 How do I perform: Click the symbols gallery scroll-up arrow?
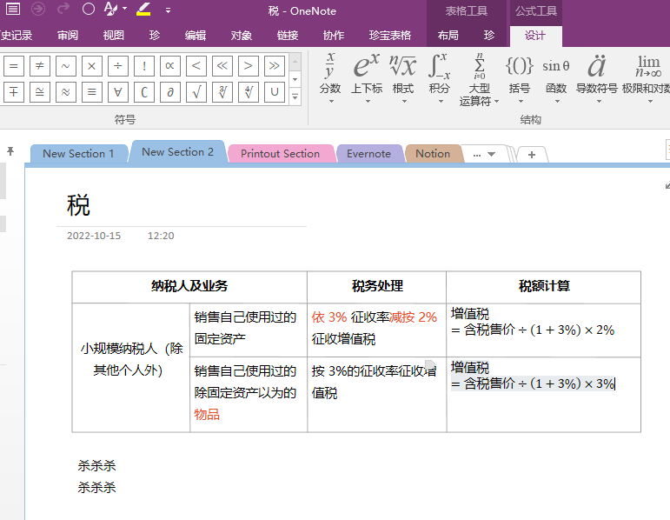295,63
